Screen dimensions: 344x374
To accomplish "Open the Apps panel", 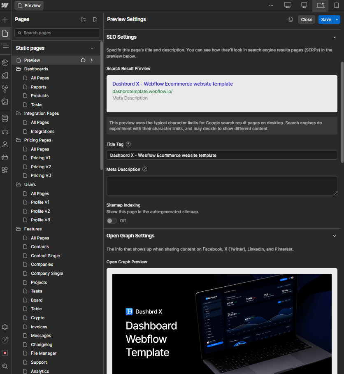I will click(5, 170).
